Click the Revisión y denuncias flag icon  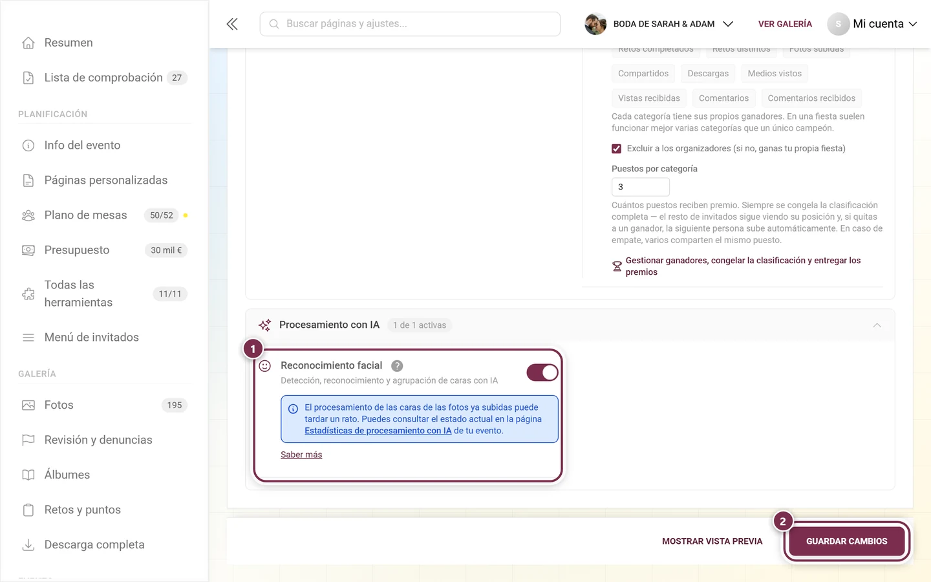tap(28, 440)
